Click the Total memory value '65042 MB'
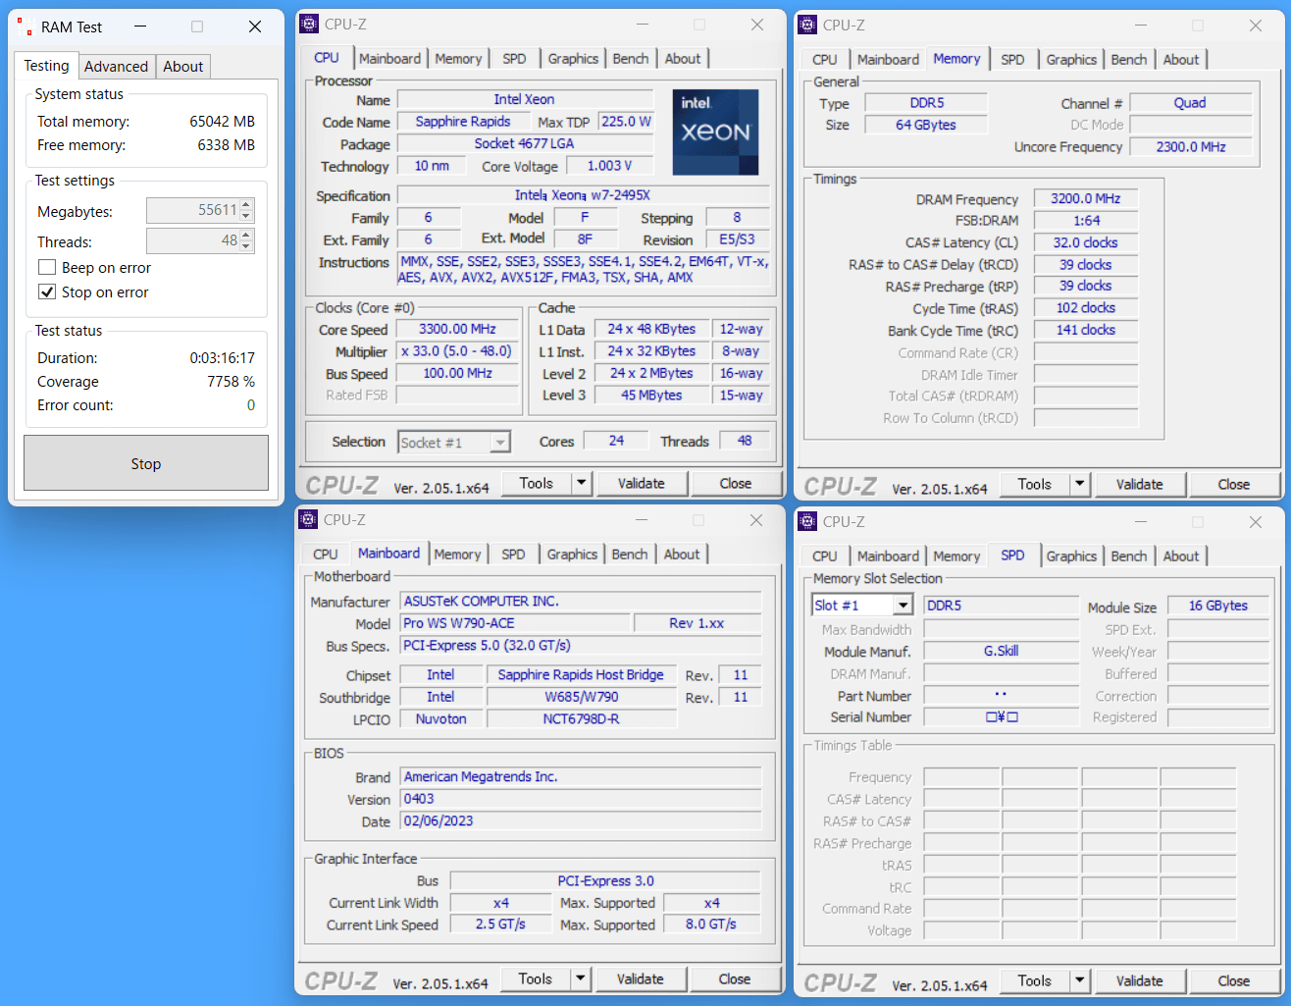 click(x=223, y=122)
